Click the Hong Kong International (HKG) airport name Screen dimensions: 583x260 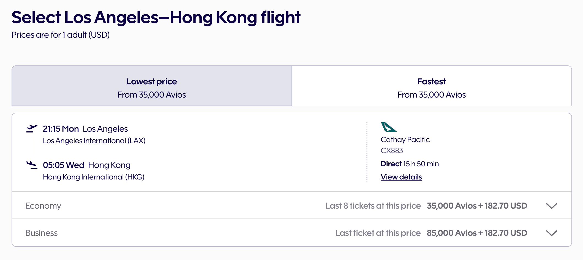[94, 177]
